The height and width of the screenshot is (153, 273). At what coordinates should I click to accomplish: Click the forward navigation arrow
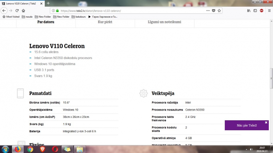[x=11, y=11]
